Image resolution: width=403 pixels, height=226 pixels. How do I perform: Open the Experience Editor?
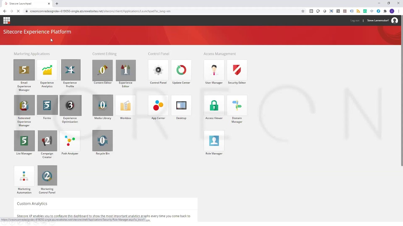(x=126, y=70)
